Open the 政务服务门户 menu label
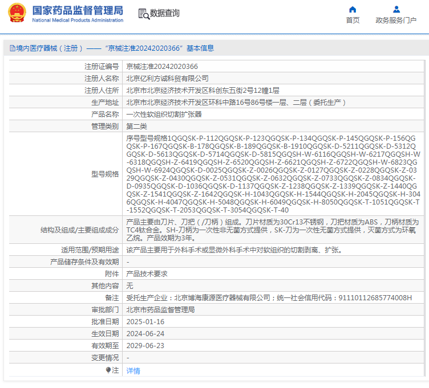Screen dimensions: 429x388 pyautogui.click(x=396, y=21)
